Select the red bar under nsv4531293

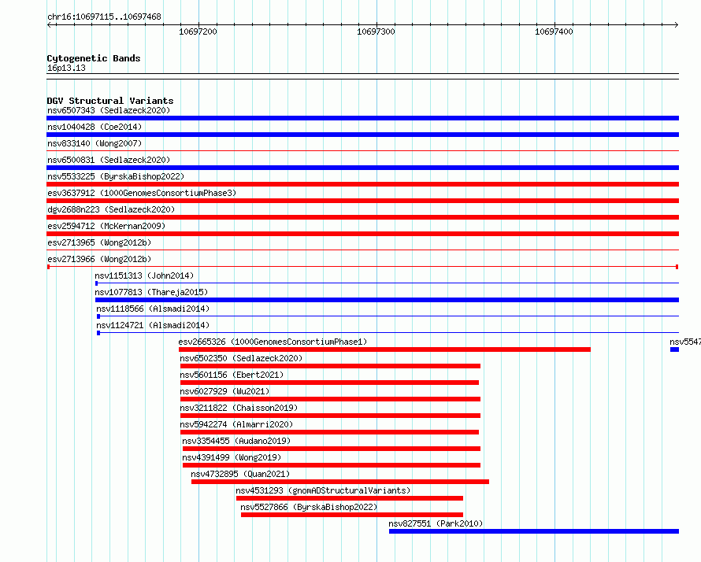pyautogui.click(x=350, y=498)
